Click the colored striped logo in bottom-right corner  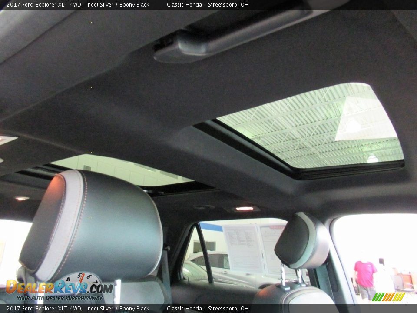click(388, 297)
